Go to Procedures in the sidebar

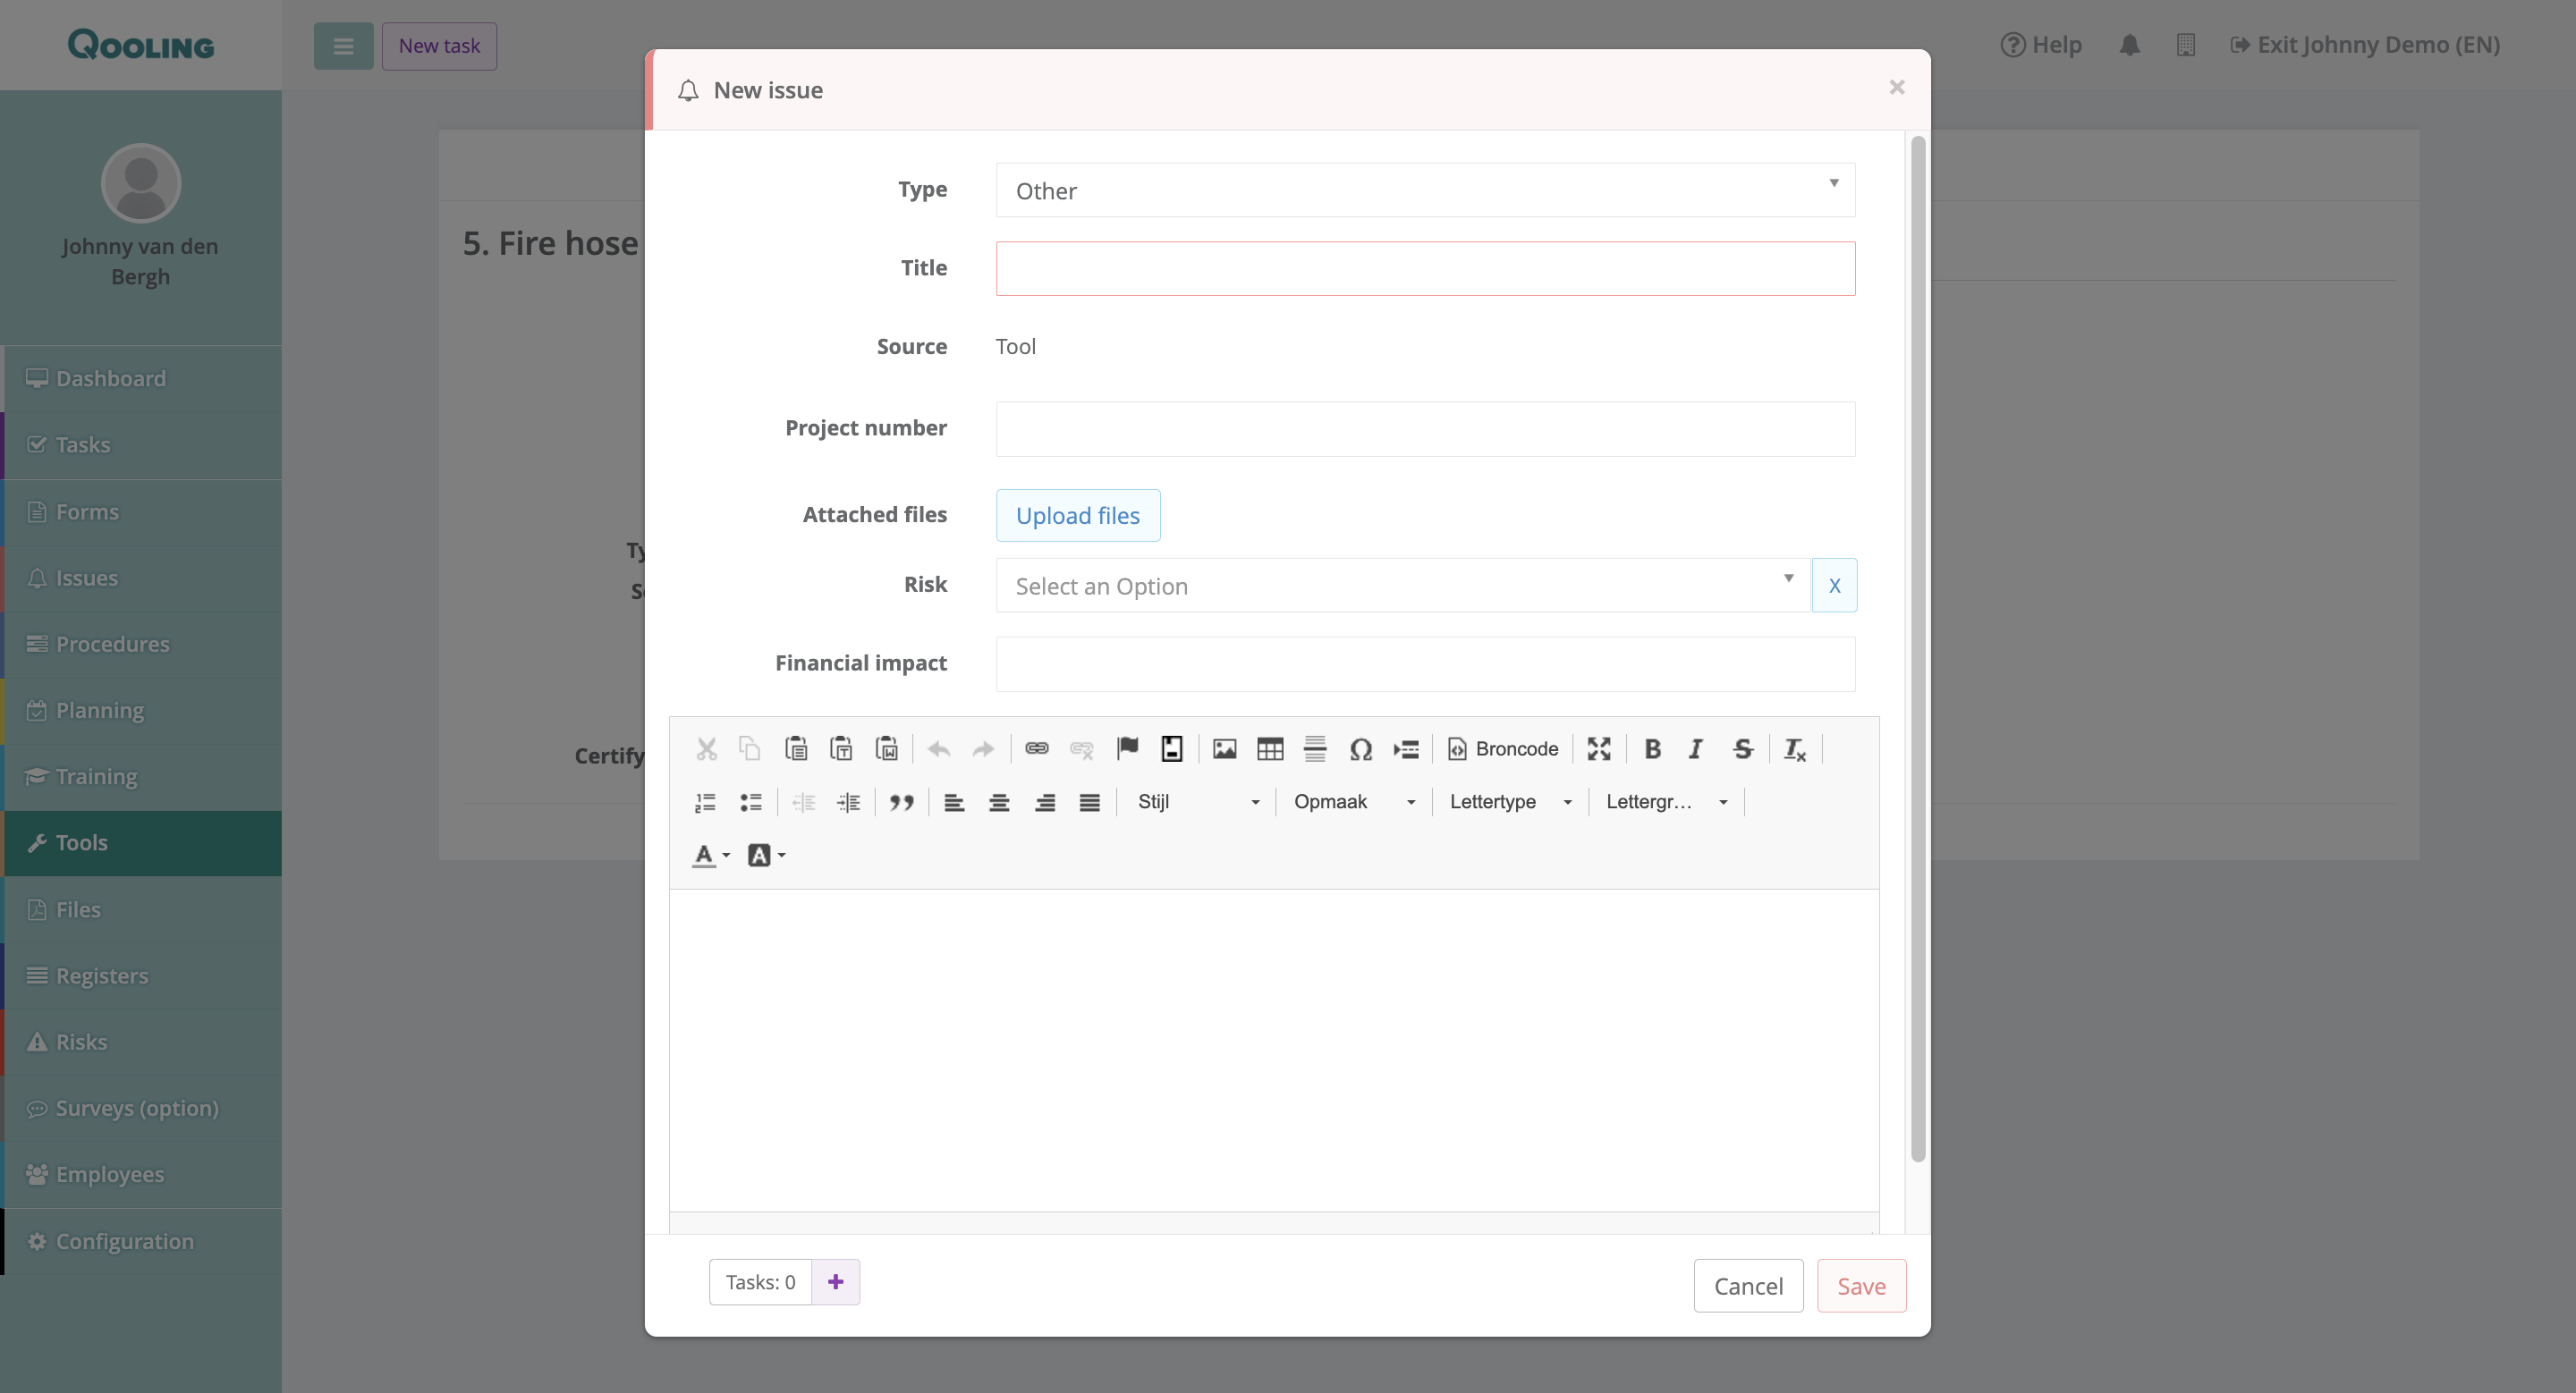click(x=112, y=645)
